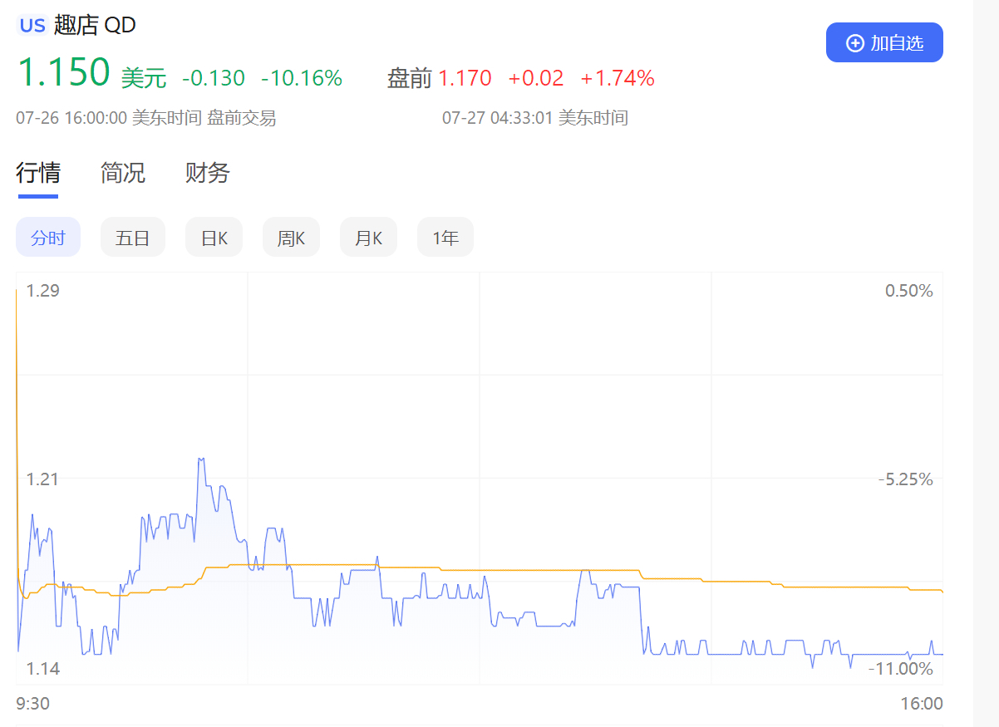This screenshot has height=727, width=999.
Task: Switch to the 1年 chart range
Action: 445,238
